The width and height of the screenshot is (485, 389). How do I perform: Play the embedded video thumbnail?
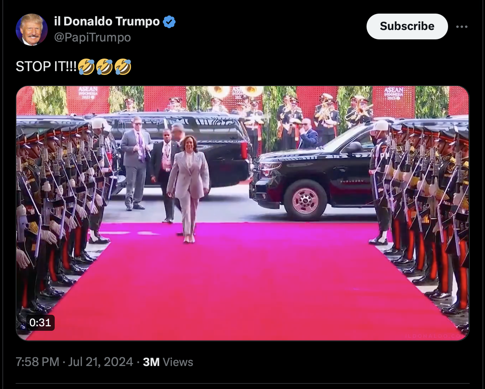243,213
